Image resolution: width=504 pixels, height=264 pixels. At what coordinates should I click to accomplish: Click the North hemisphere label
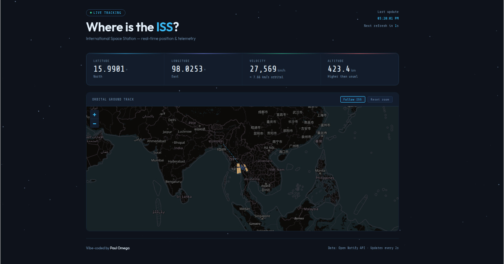98,77
